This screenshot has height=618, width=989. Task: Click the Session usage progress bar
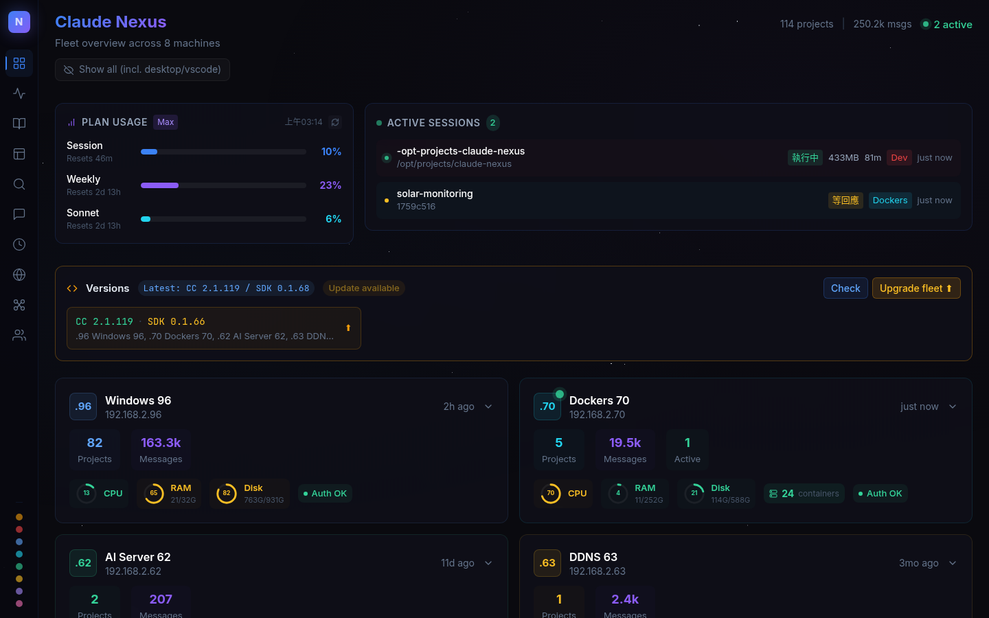[223, 152]
